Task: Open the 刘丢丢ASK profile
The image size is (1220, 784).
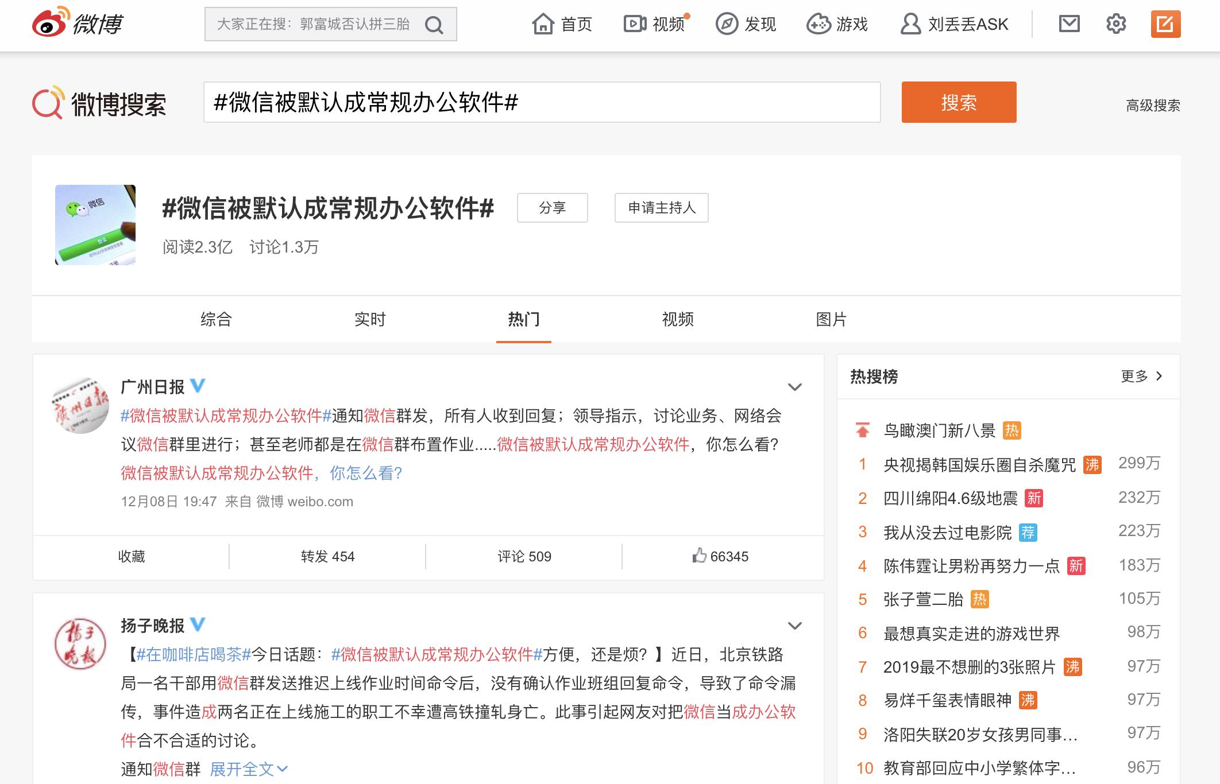Action: click(954, 24)
